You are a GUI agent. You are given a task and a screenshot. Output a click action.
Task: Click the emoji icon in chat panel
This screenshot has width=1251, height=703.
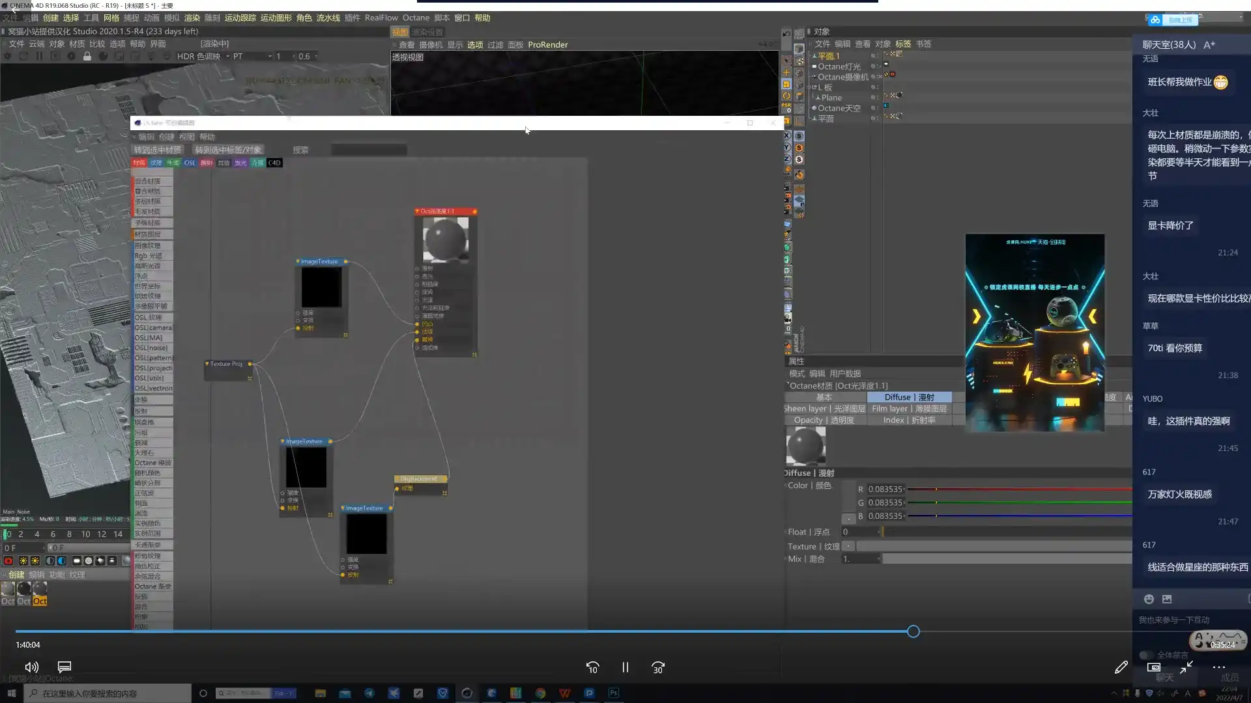[1149, 599]
